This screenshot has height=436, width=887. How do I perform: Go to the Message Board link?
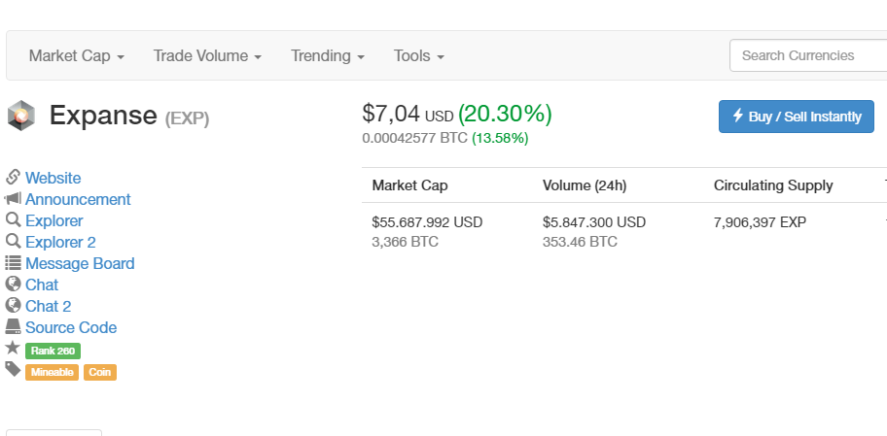(x=80, y=263)
